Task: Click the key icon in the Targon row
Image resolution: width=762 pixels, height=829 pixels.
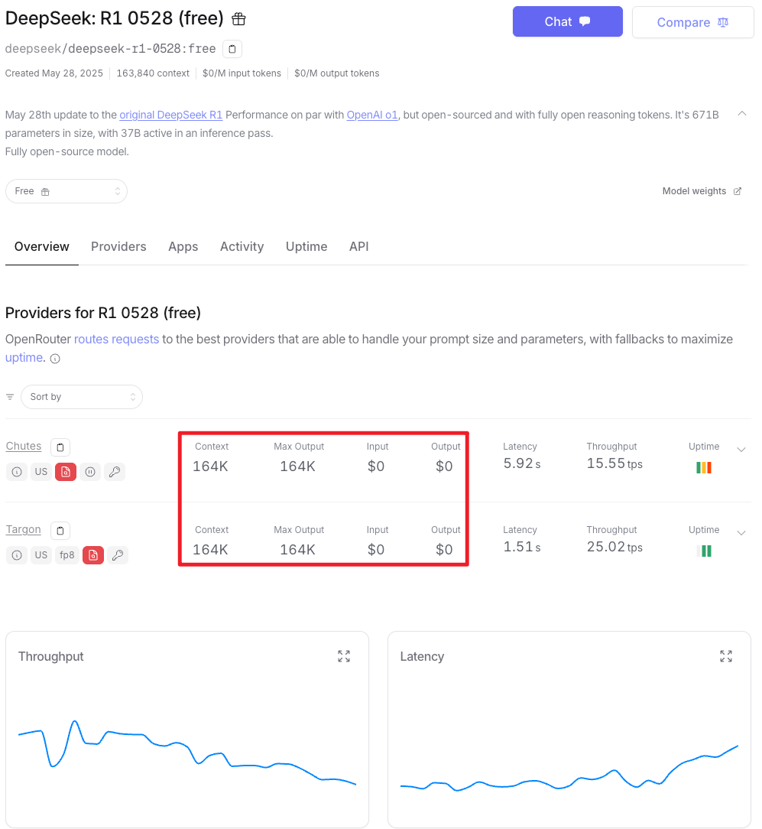Action: pos(117,555)
